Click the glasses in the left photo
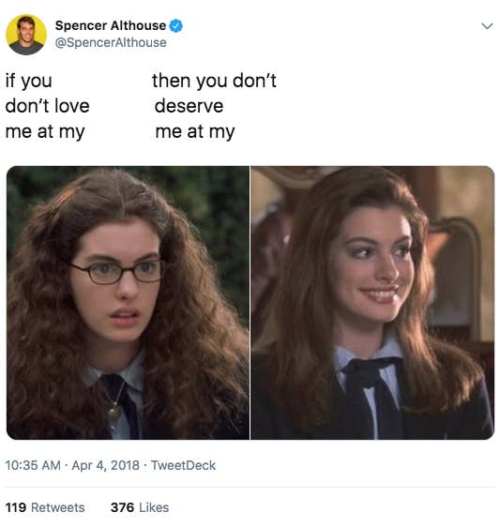500x527 pixels. (x=117, y=272)
